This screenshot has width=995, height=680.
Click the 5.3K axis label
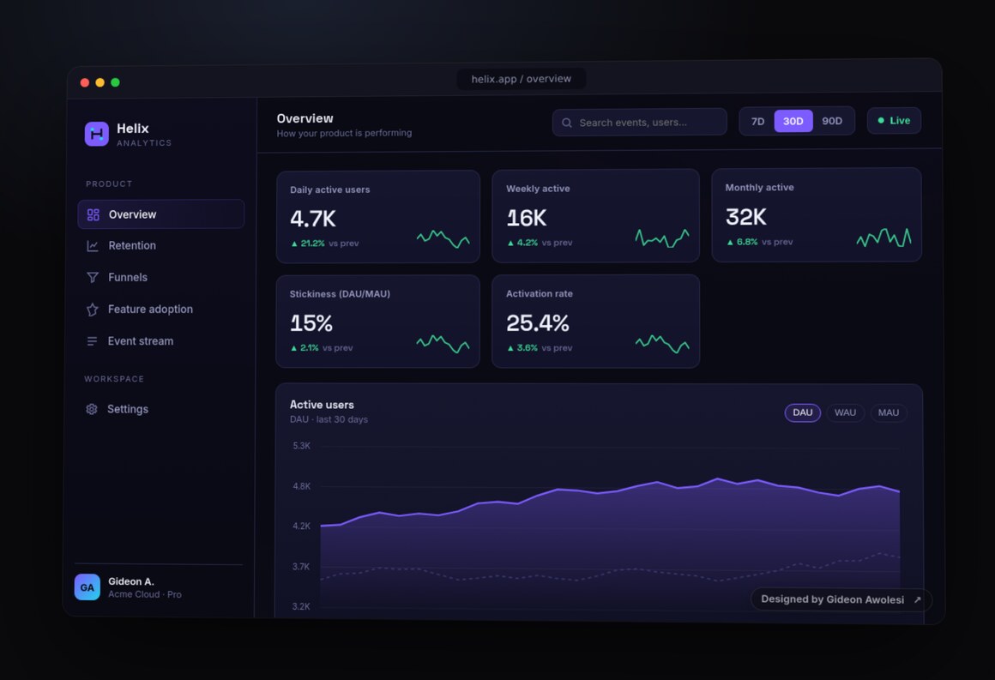tap(301, 446)
